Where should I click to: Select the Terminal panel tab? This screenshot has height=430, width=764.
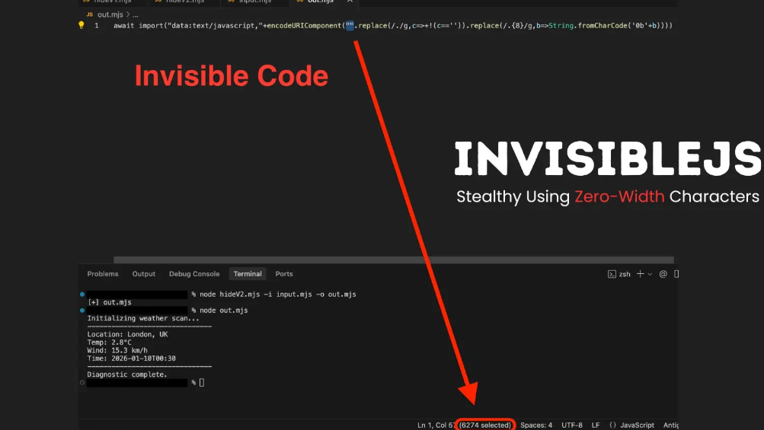(248, 274)
